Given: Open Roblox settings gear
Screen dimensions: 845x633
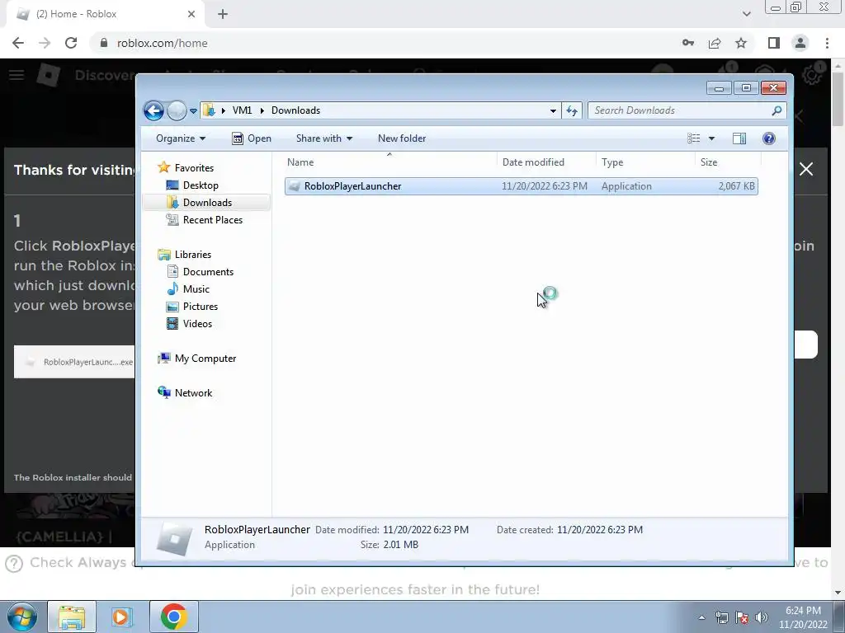Looking at the screenshot, I should coord(812,75).
